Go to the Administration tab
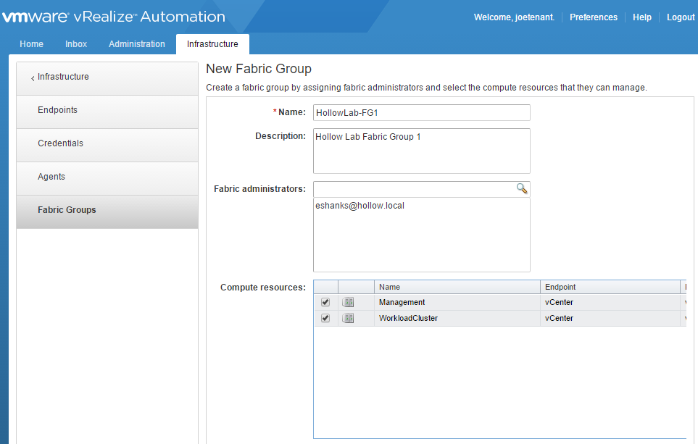The image size is (698, 444). [137, 44]
